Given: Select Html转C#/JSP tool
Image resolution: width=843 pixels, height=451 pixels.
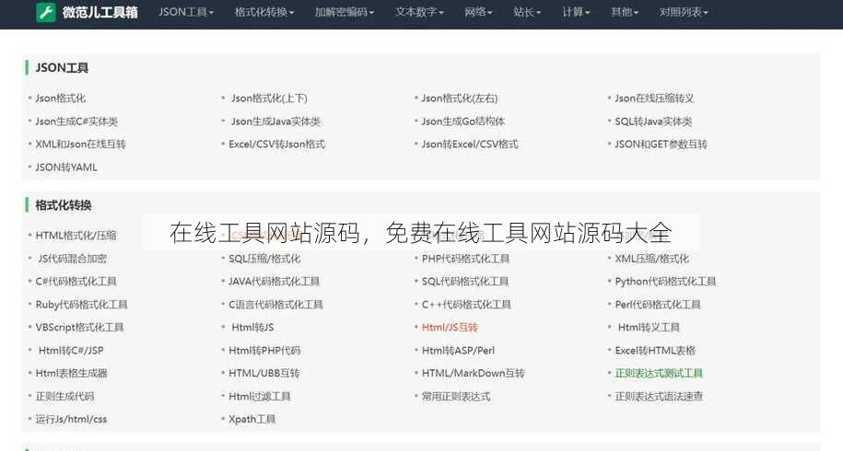Looking at the screenshot, I should click(71, 350).
